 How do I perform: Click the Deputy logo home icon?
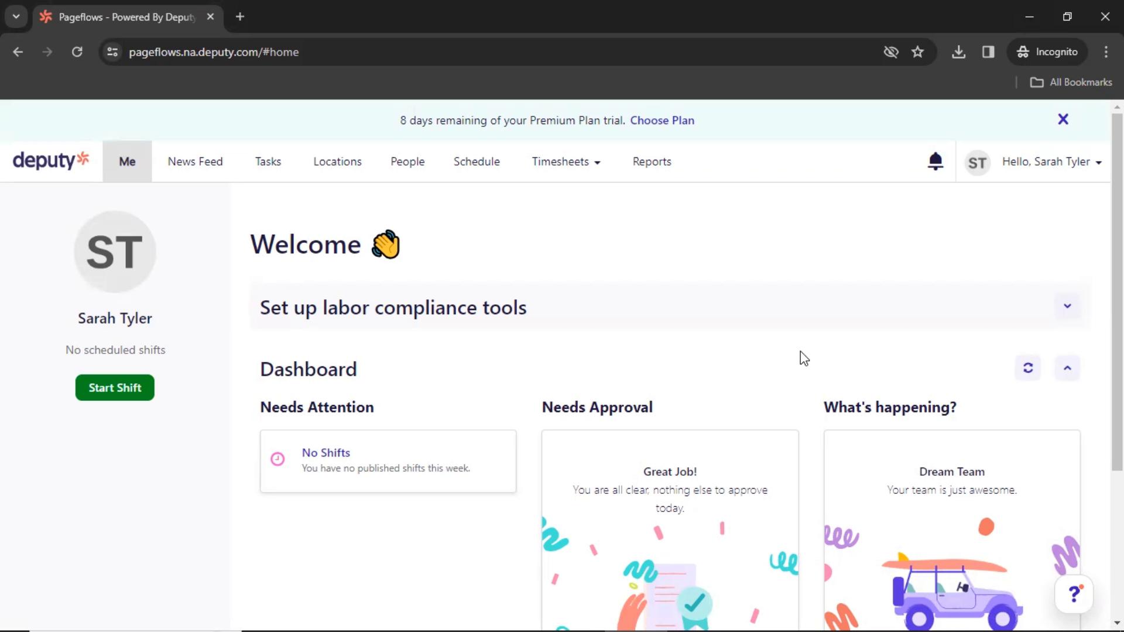coord(50,162)
